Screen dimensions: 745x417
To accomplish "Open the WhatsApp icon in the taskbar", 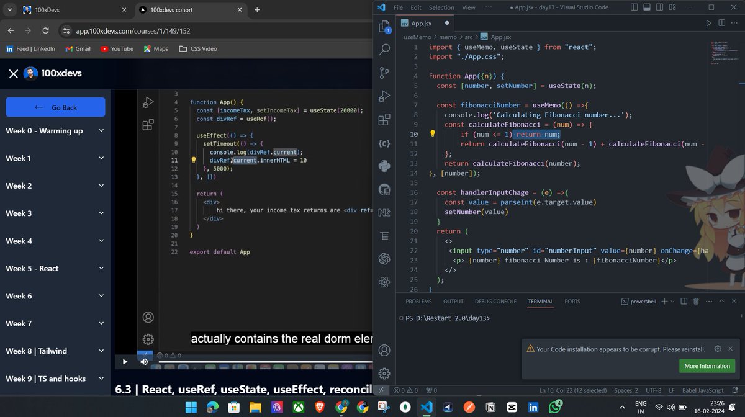I will pyautogui.click(x=554, y=406).
